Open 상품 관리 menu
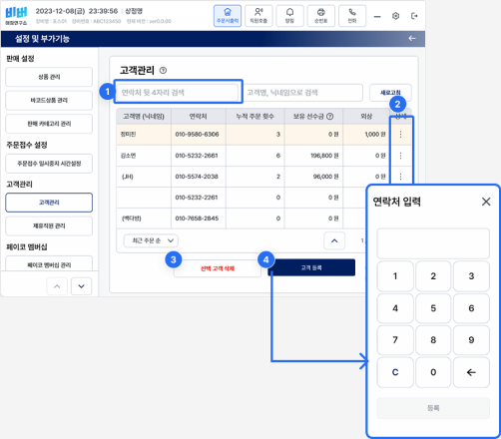 [x=49, y=77]
